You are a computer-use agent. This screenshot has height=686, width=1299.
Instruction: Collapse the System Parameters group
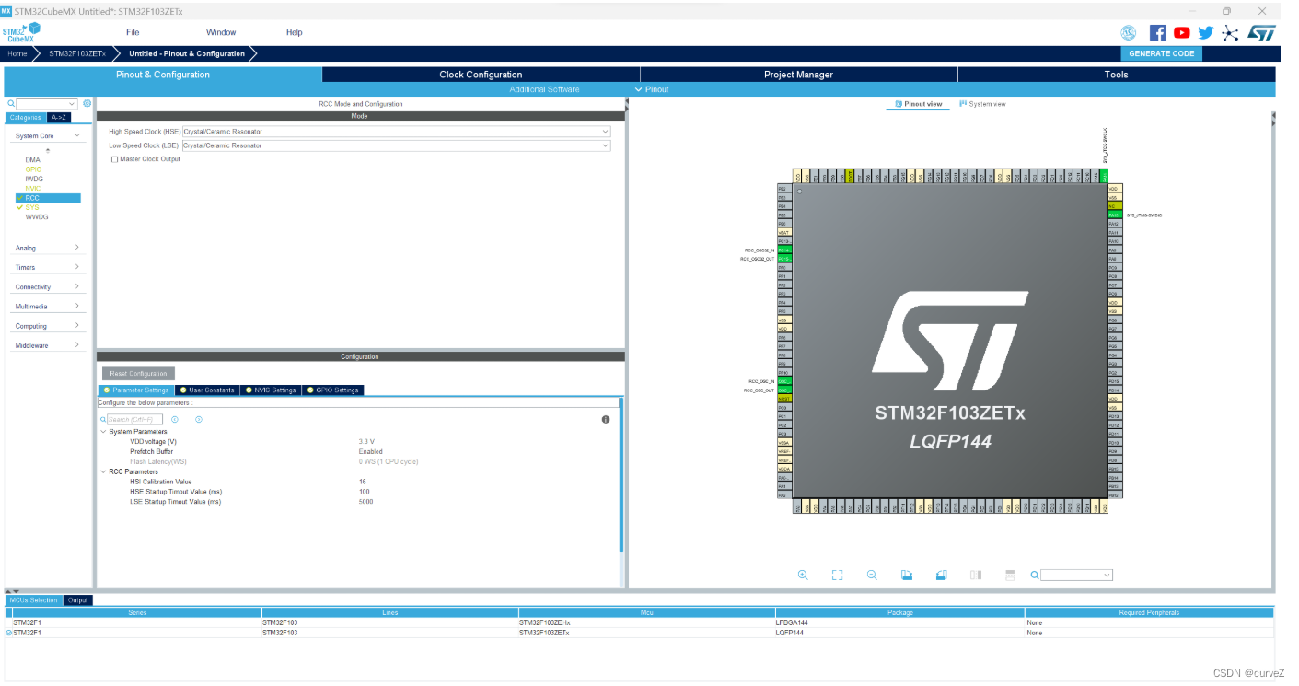103,432
